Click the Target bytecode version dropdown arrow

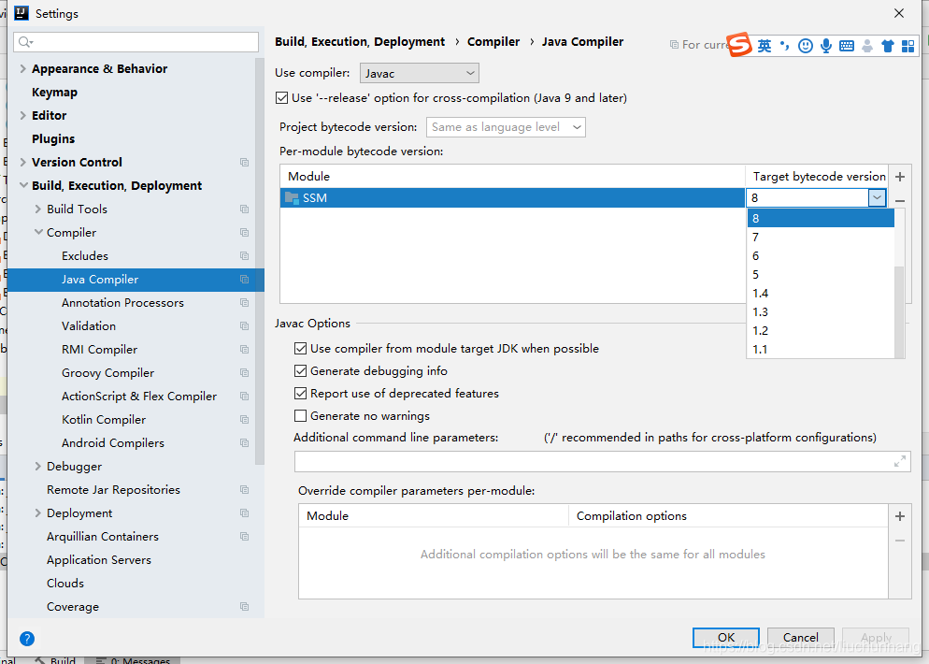(877, 198)
